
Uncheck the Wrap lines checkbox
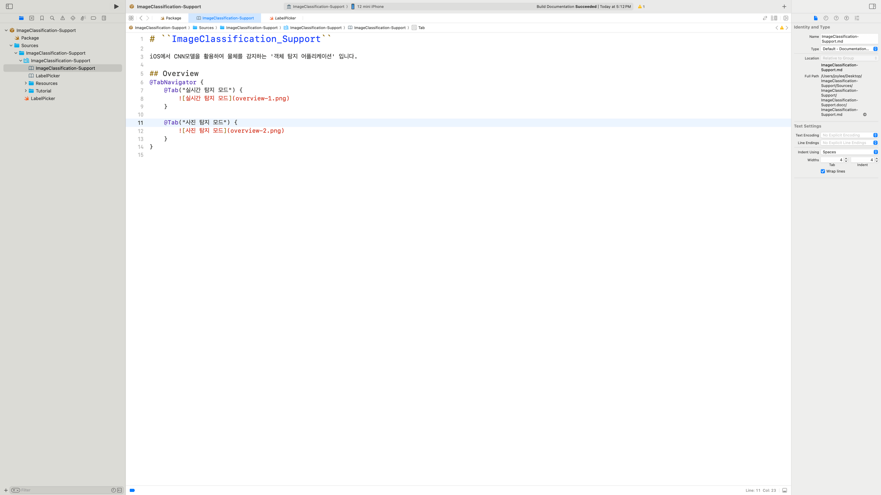823,171
